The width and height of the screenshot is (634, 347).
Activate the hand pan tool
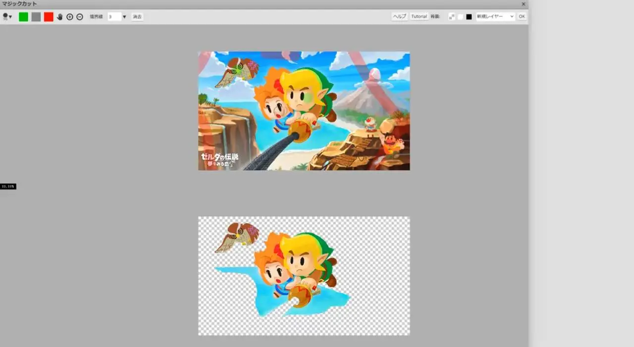pyautogui.click(x=60, y=17)
